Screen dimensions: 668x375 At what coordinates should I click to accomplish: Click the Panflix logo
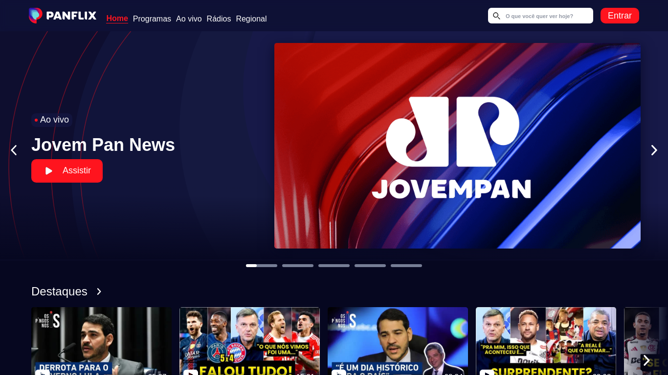(x=63, y=16)
